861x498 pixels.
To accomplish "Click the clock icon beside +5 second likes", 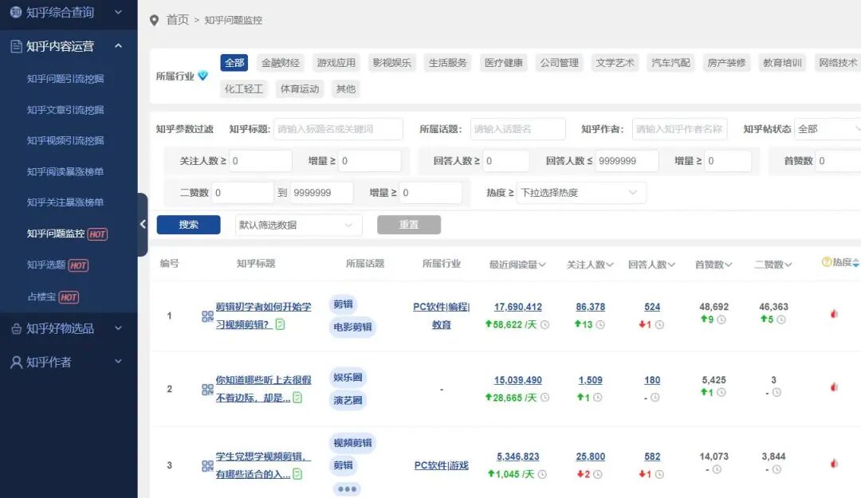I will pos(780,320).
